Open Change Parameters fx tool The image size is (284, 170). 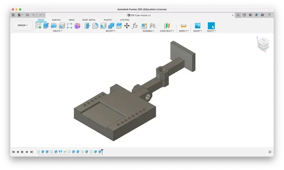(x=135, y=26)
